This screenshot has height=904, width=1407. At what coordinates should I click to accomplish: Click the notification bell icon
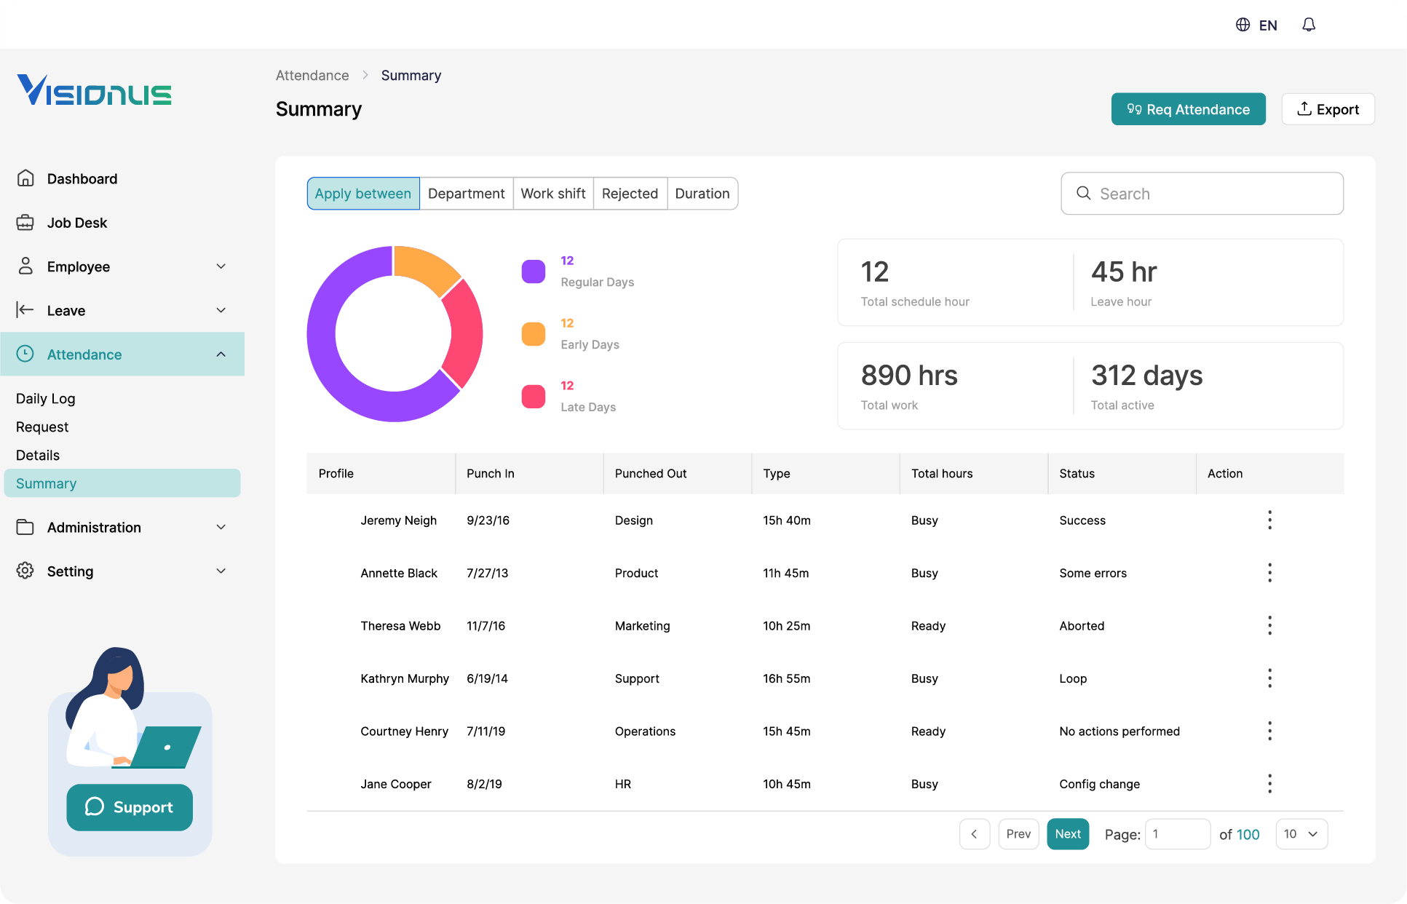click(1308, 24)
